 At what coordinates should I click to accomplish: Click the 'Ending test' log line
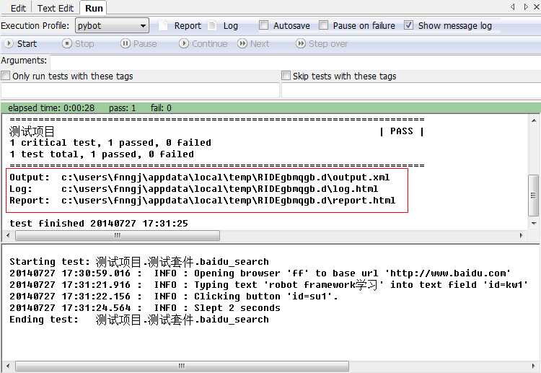click(x=139, y=320)
